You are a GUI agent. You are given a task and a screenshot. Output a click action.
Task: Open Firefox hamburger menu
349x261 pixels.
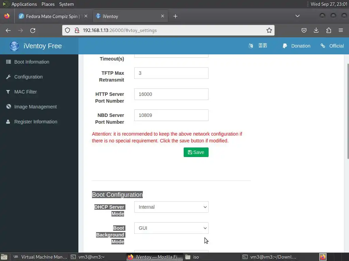[341, 30]
